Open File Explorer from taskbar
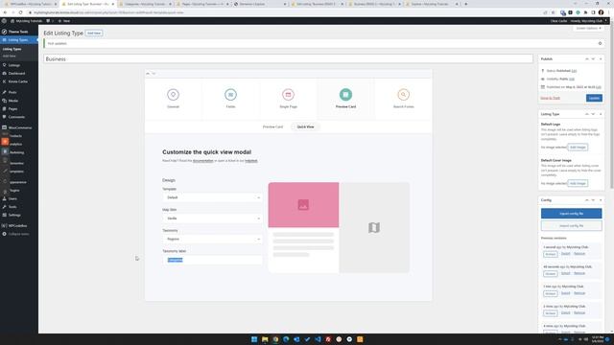 pyautogui.click(x=265, y=339)
